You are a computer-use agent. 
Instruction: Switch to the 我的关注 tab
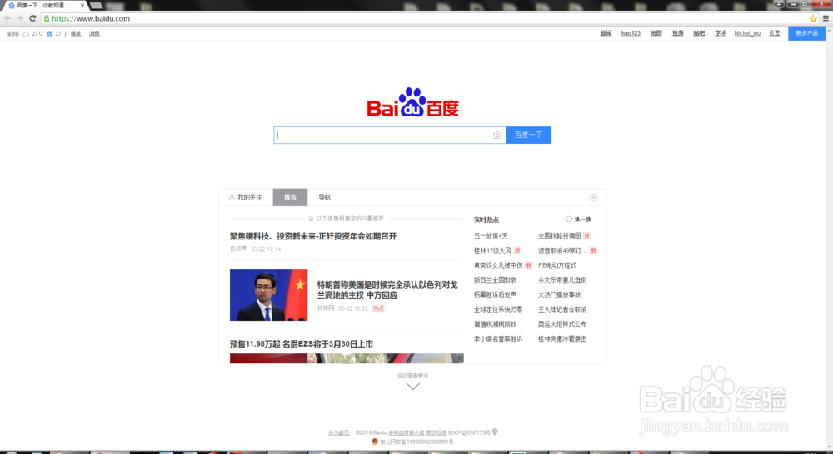tap(246, 197)
